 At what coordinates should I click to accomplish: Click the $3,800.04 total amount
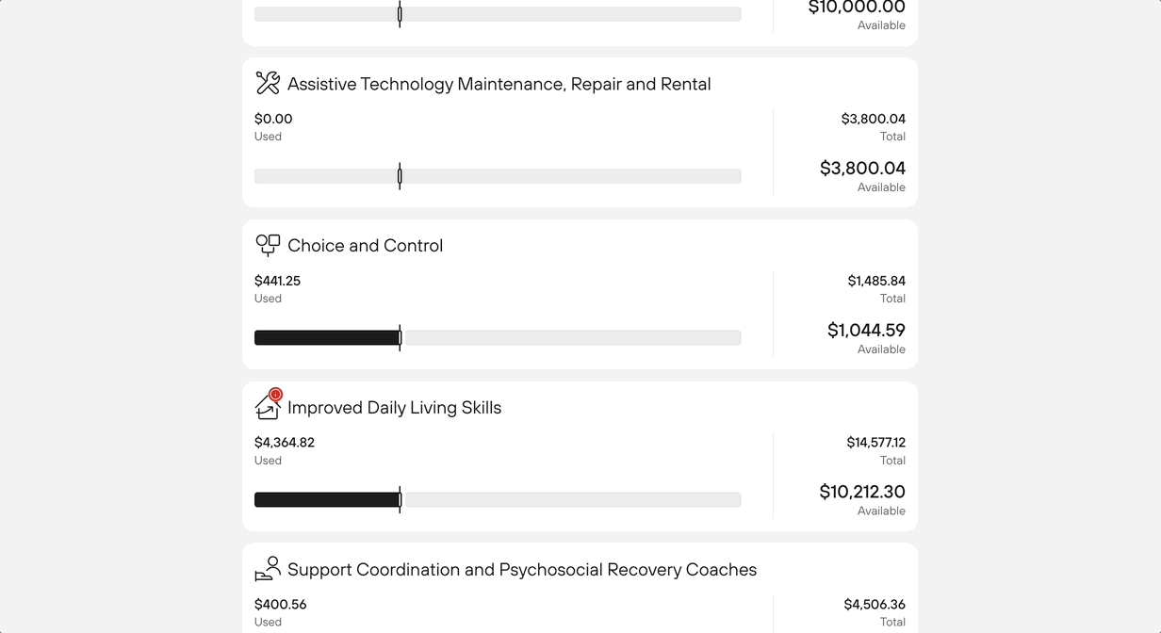tap(874, 119)
